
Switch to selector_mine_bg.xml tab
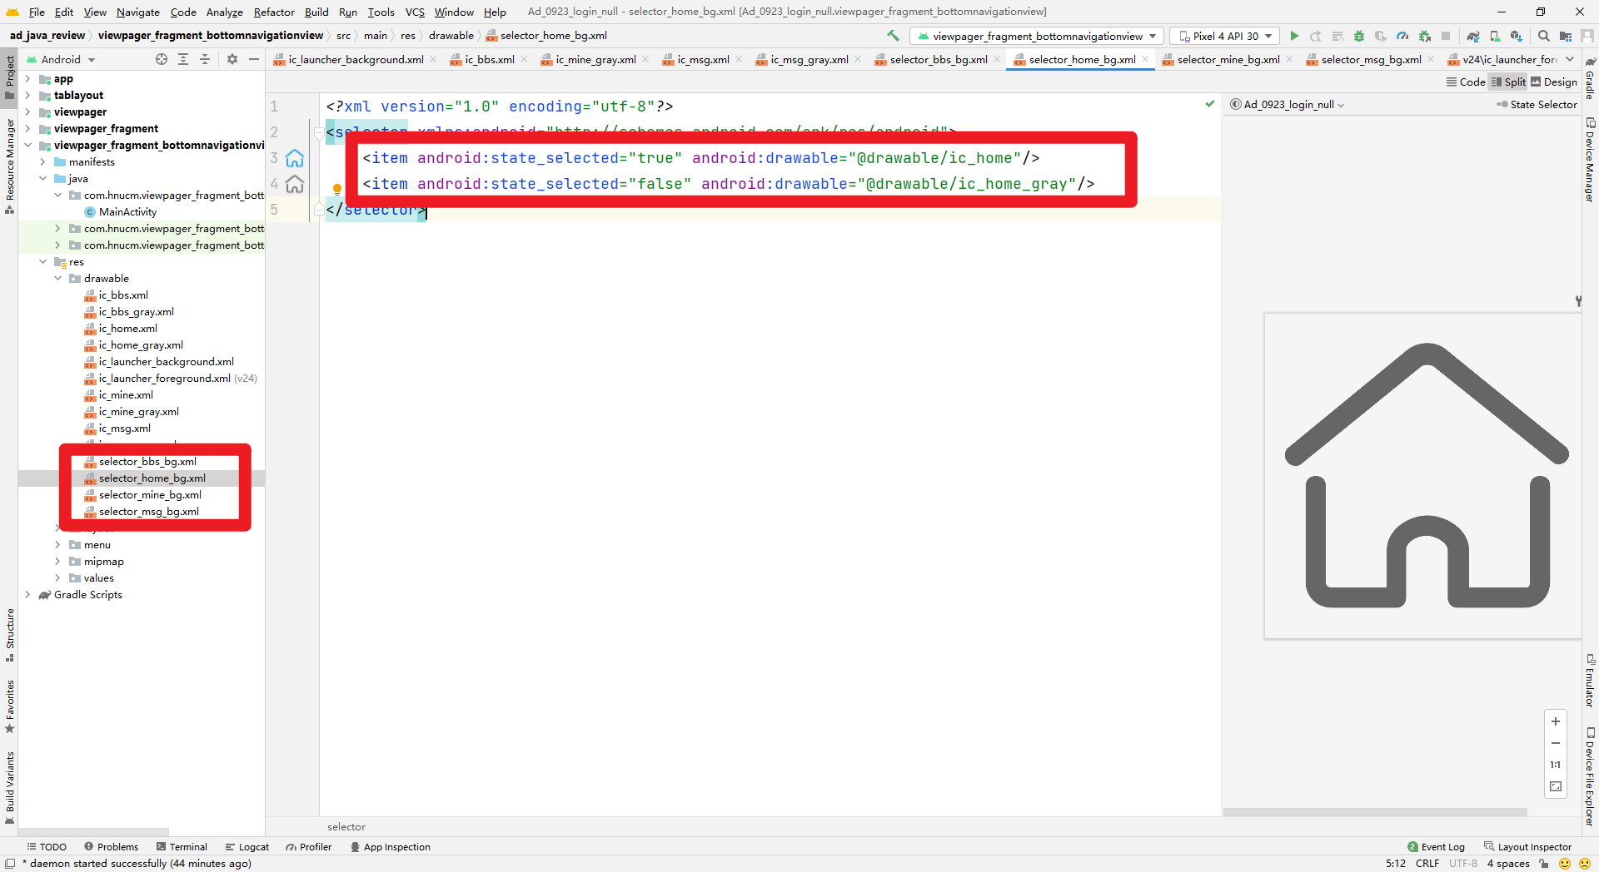tap(1228, 59)
